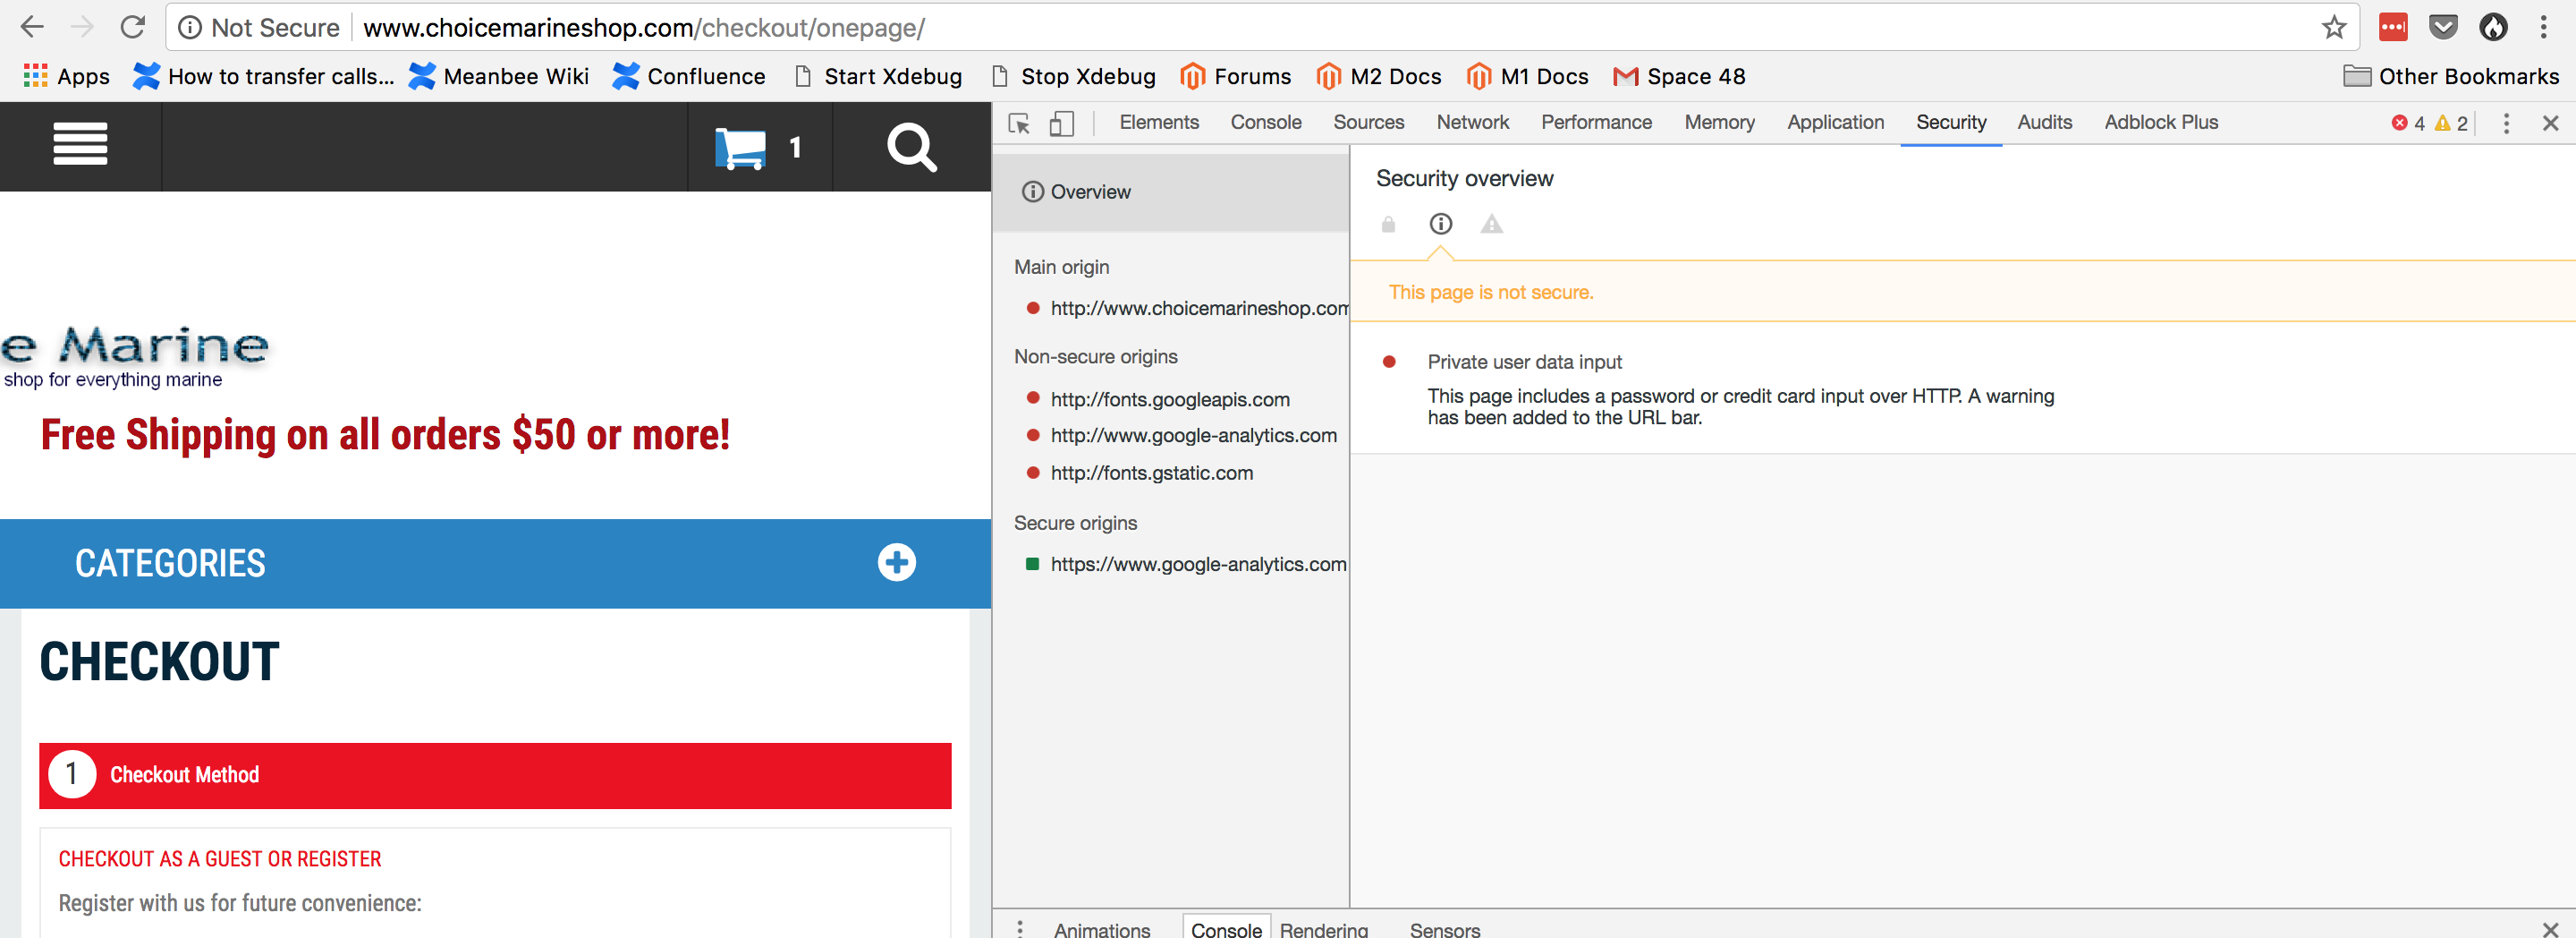
Task: Toggle the device toolbar in DevTools
Action: point(1062,124)
